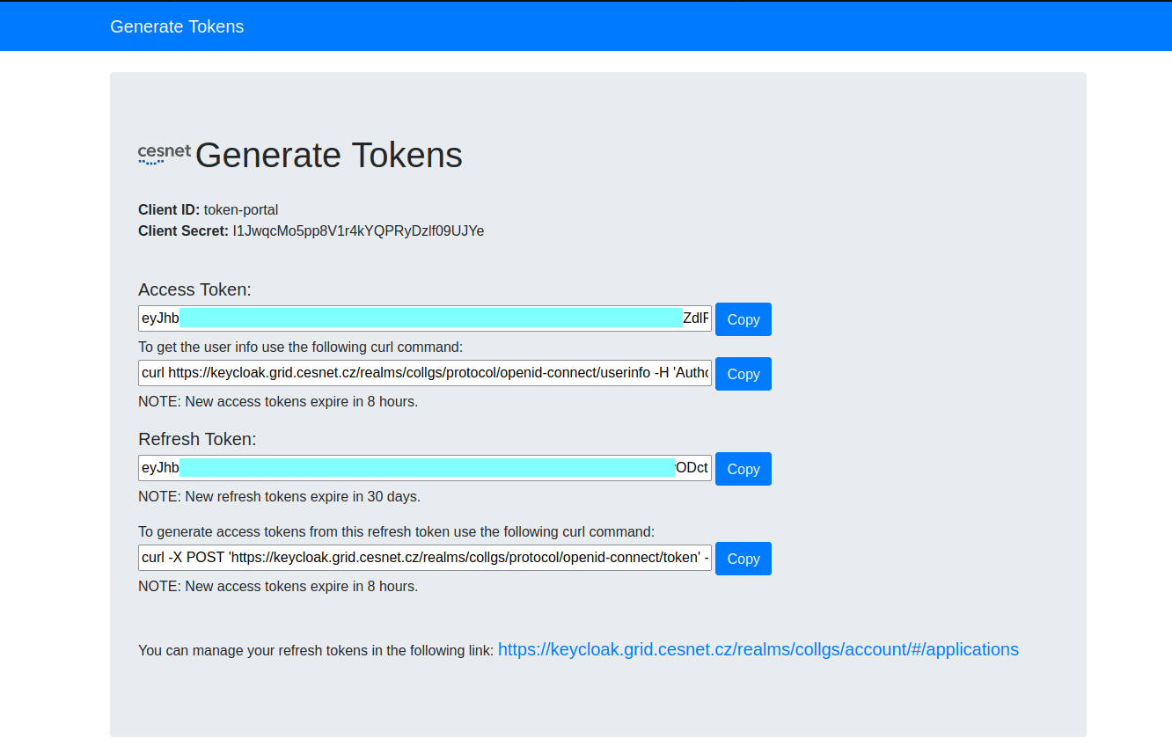This screenshot has width=1172, height=746.
Task: Select the token generation curl command box
Action: [424, 557]
